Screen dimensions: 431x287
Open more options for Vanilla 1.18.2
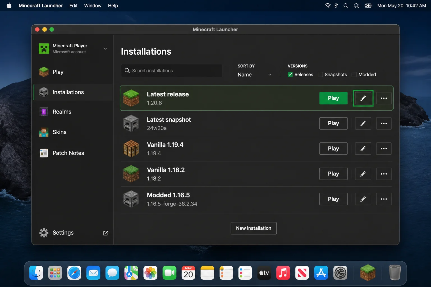click(x=384, y=174)
